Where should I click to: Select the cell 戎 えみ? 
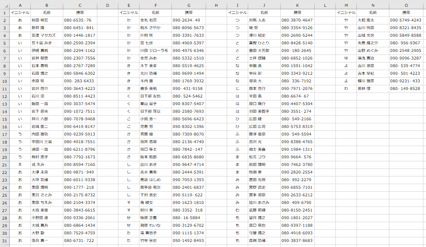click(47, 165)
